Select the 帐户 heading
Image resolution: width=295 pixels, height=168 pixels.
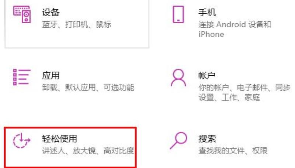207,76
